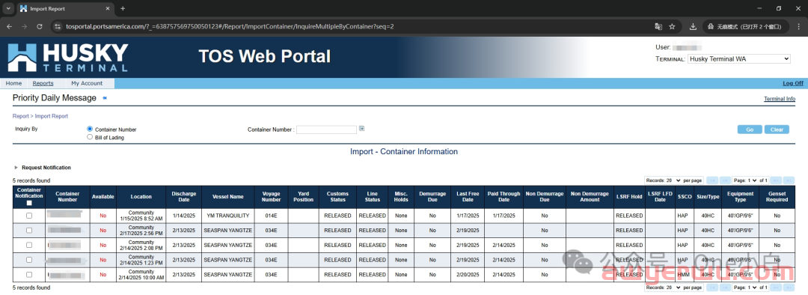
Task: Reload the page with refresh icon
Action: (39, 26)
